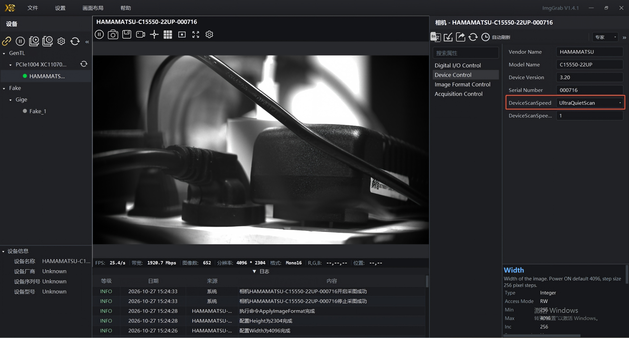
Task: Toggle 自动刷新 auto refresh
Action: click(x=496, y=37)
